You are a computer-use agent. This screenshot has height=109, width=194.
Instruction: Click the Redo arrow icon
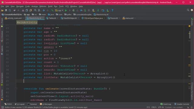pos(18,10)
